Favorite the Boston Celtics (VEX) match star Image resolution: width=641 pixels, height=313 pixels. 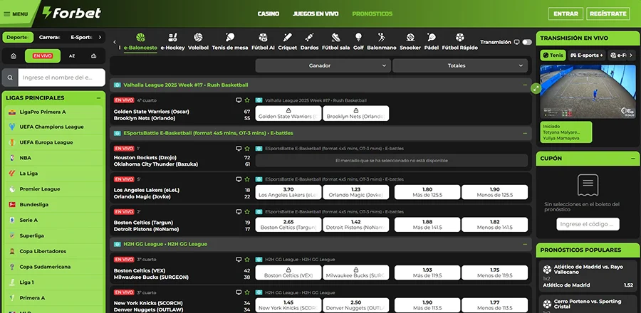pyautogui.click(x=247, y=259)
